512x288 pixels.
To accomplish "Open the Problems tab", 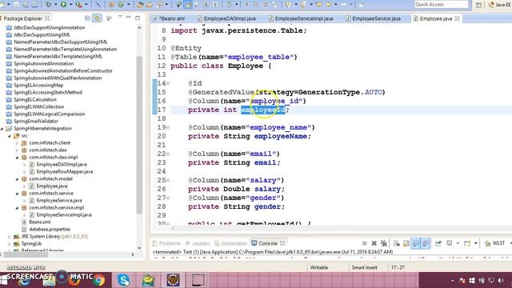I will pyautogui.click(x=166, y=243).
